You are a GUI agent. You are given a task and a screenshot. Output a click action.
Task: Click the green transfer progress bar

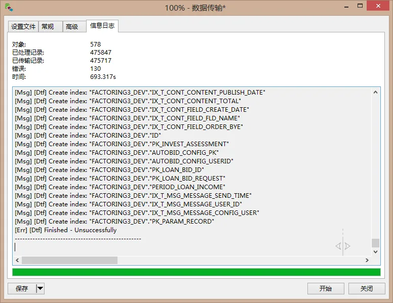196,272
